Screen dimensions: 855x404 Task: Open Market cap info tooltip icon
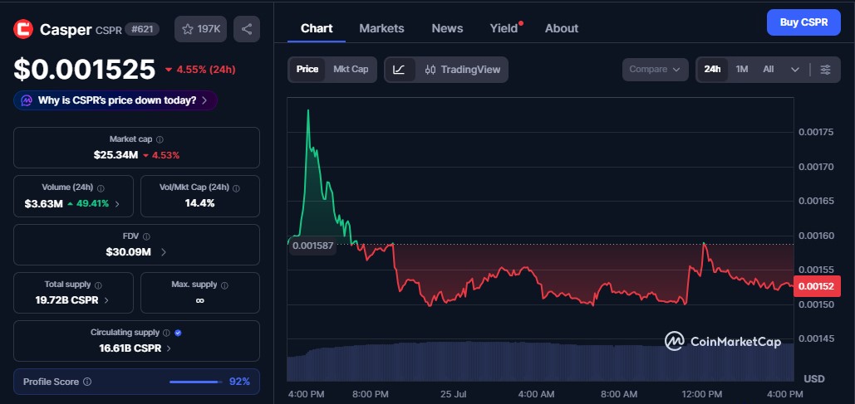160,139
